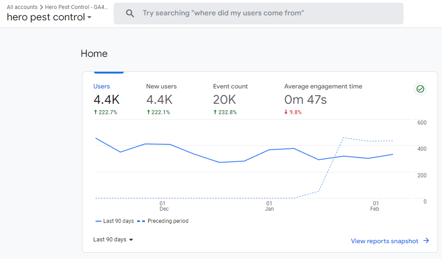Click the dashed line icon for Preceding period

pyautogui.click(x=141, y=222)
